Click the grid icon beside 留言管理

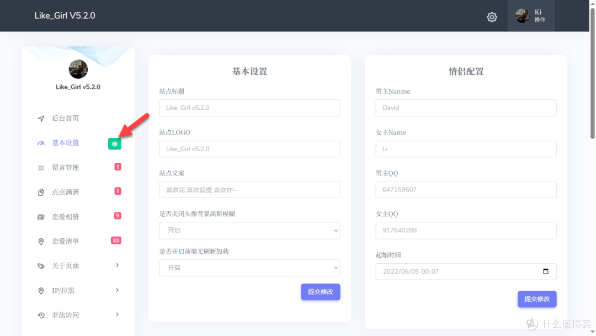pyautogui.click(x=41, y=168)
